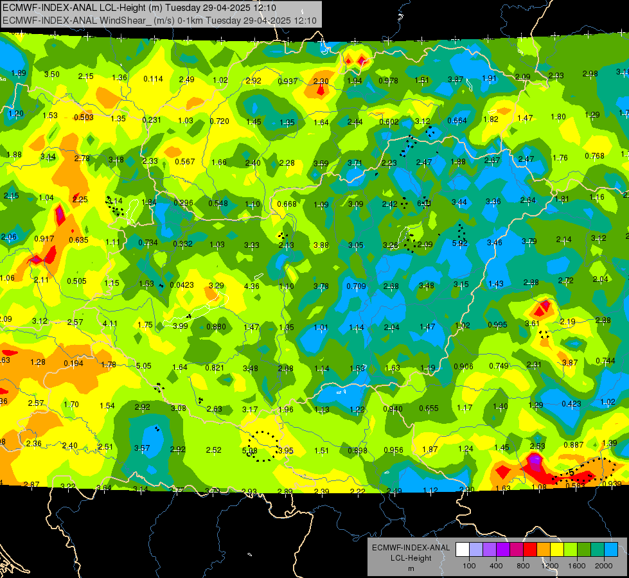The height and width of the screenshot is (578, 629).
Task: Click the legend scale label 2000
Action: 604,566
